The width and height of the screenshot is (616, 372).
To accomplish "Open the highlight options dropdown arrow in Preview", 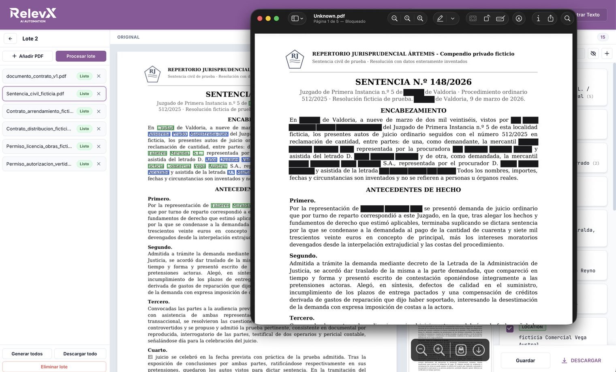I will pyautogui.click(x=453, y=18).
